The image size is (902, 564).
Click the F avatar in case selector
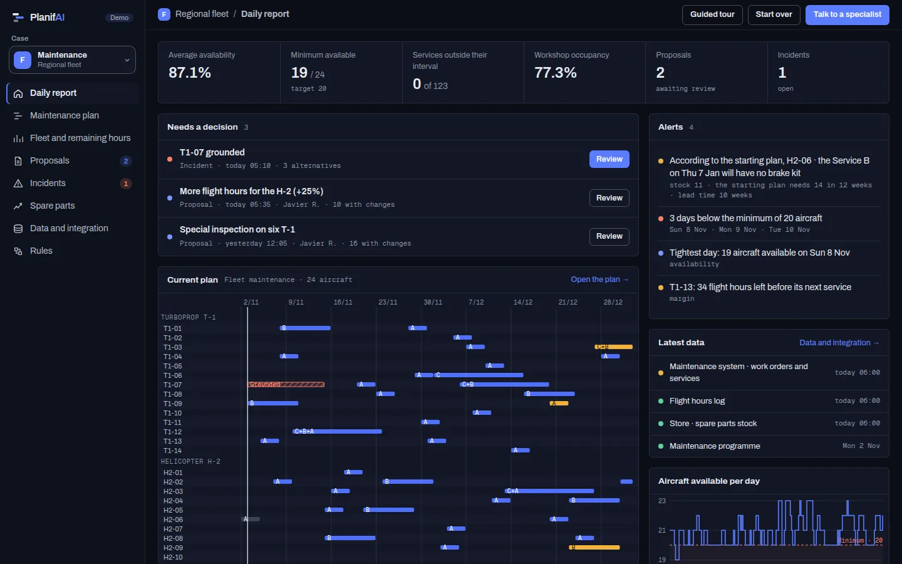[23, 60]
